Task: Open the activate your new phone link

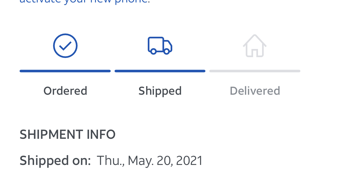Action: click(84, 2)
